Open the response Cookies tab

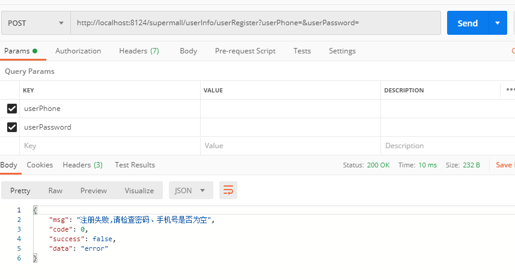coord(40,165)
